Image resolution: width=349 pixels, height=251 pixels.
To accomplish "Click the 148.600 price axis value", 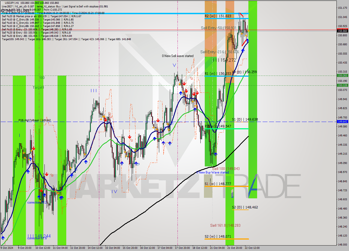I will (x=342, y=199).
